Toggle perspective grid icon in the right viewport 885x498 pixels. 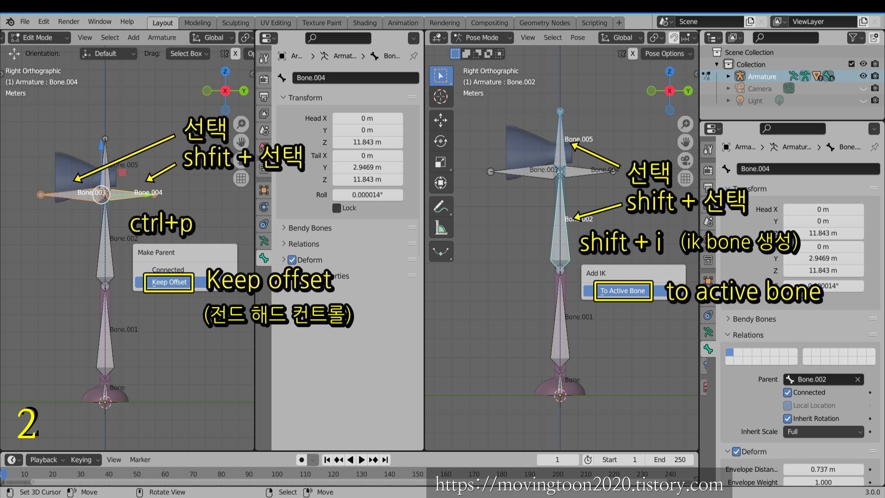click(x=685, y=178)
